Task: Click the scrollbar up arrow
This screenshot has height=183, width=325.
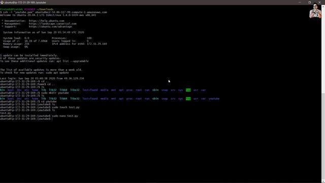Action: [323, 7]
